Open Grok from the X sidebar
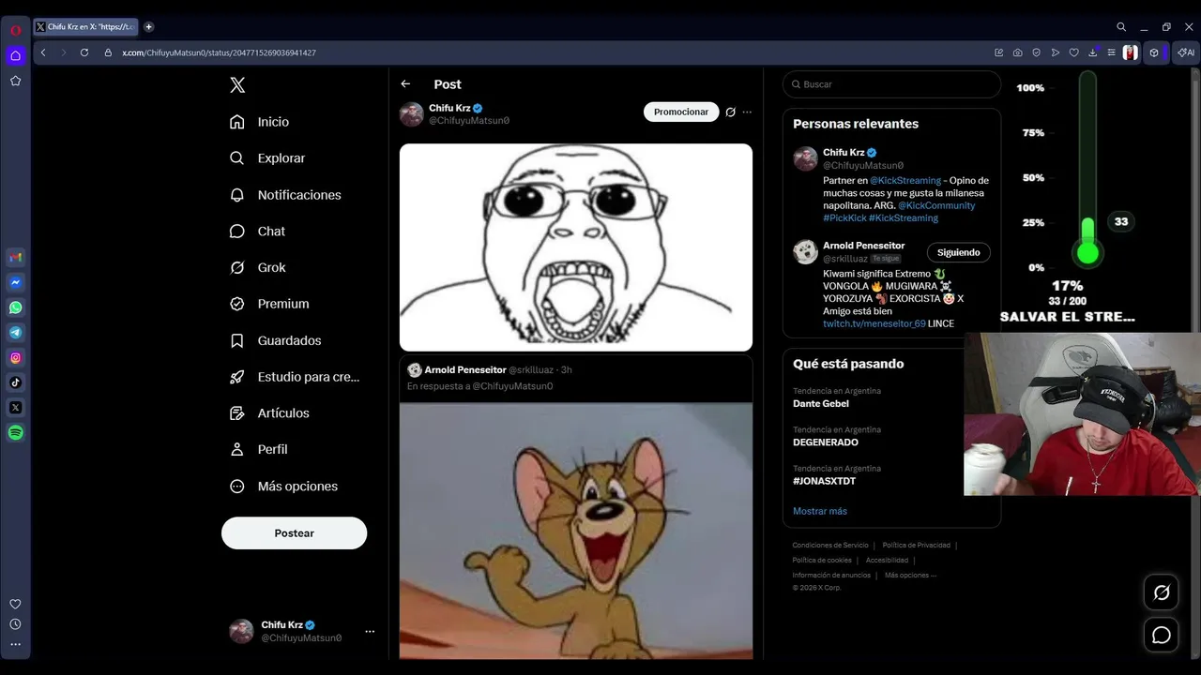The height and width of the screenshot is (675, 1201). click(258, 267)
